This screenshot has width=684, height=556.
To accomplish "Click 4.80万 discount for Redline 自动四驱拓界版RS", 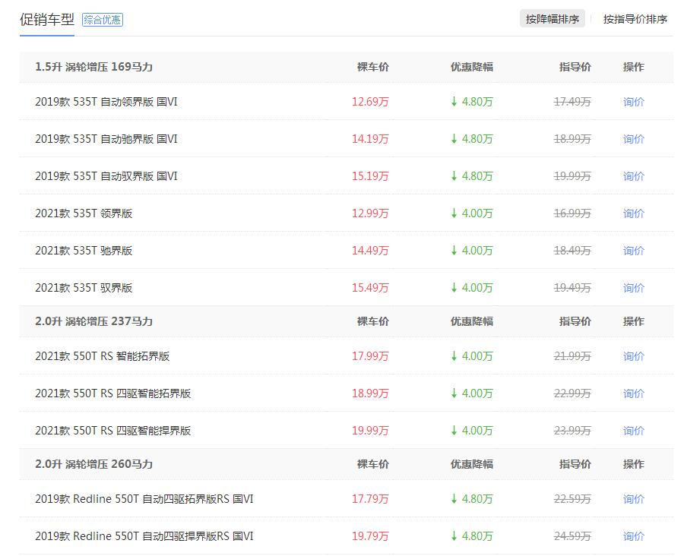I will click(472, 499).
